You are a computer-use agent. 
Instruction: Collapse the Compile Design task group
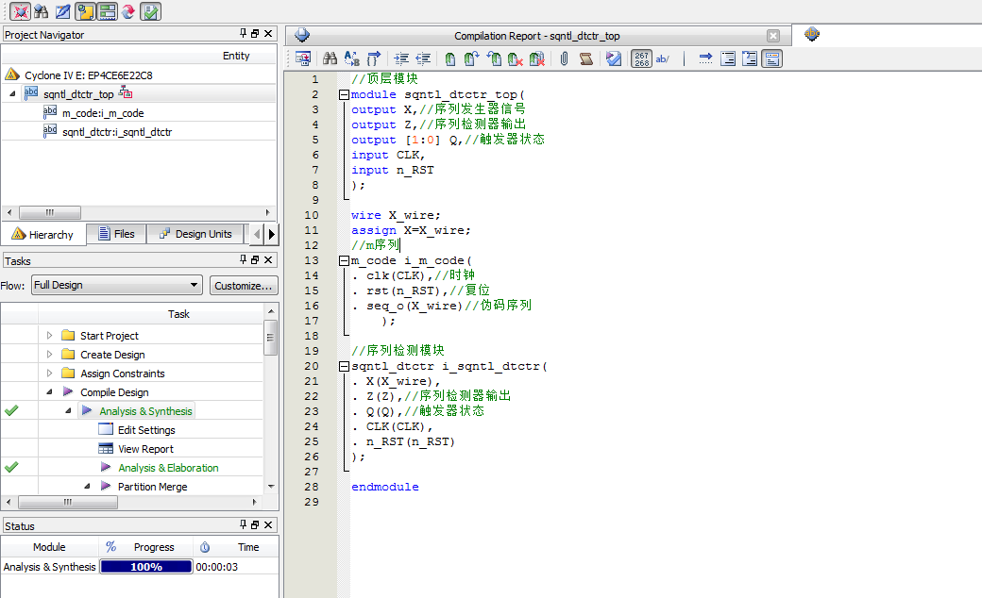coord(48,392)
